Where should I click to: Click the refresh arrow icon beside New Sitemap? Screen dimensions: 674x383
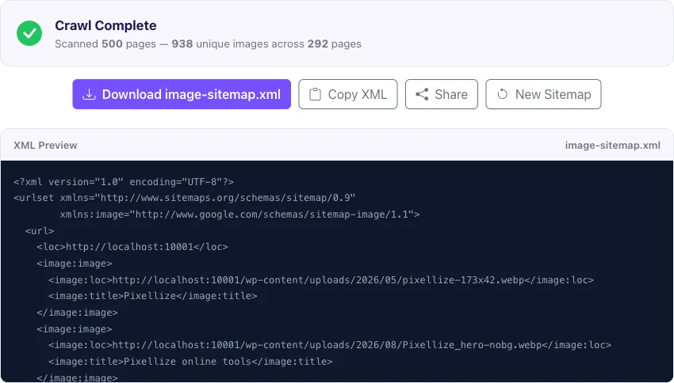(x=503, y=94)
